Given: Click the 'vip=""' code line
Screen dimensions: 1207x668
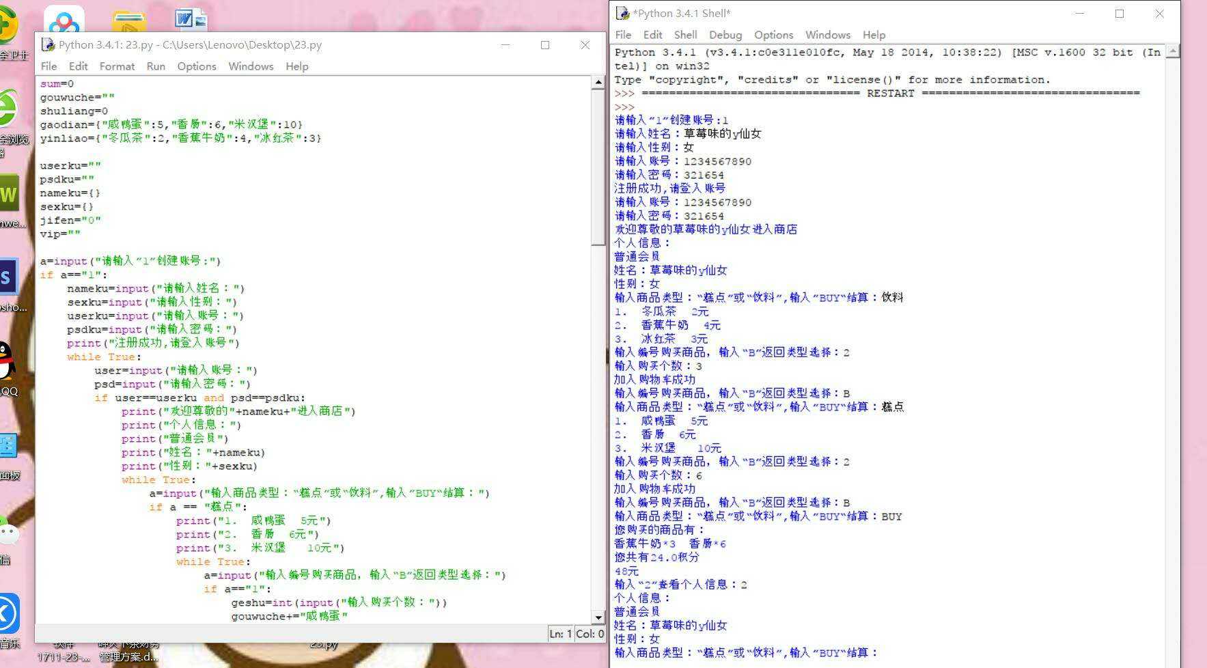Looking at the screenshot, I should [x=60, y=234].
